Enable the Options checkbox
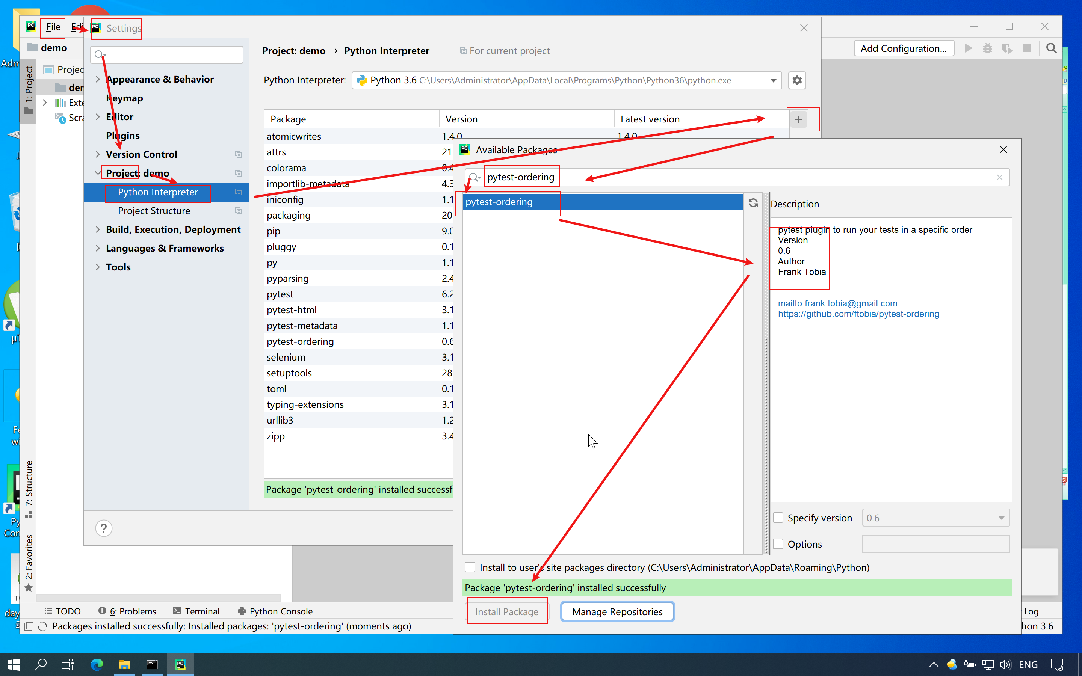 [778, 544]
